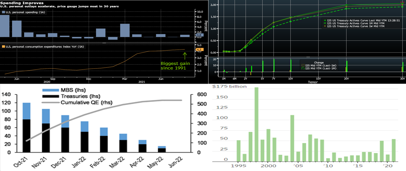
Task: Click the panel divider handle in spending chart
Action: click(x=104, y=43)
